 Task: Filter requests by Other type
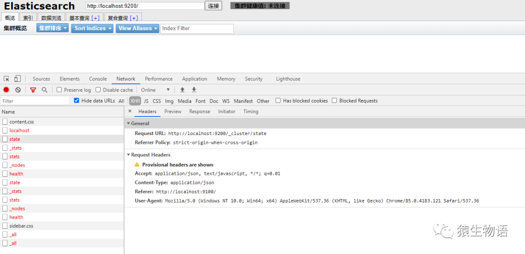(x=263, y=101)
